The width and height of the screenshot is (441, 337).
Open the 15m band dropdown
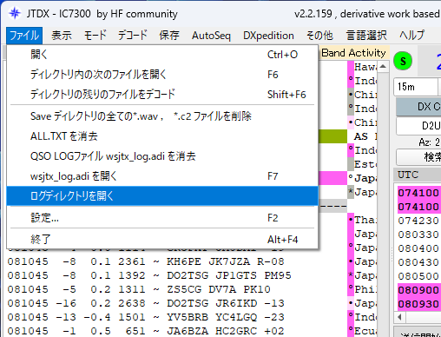pyautogui.click(x=417, y=87)
